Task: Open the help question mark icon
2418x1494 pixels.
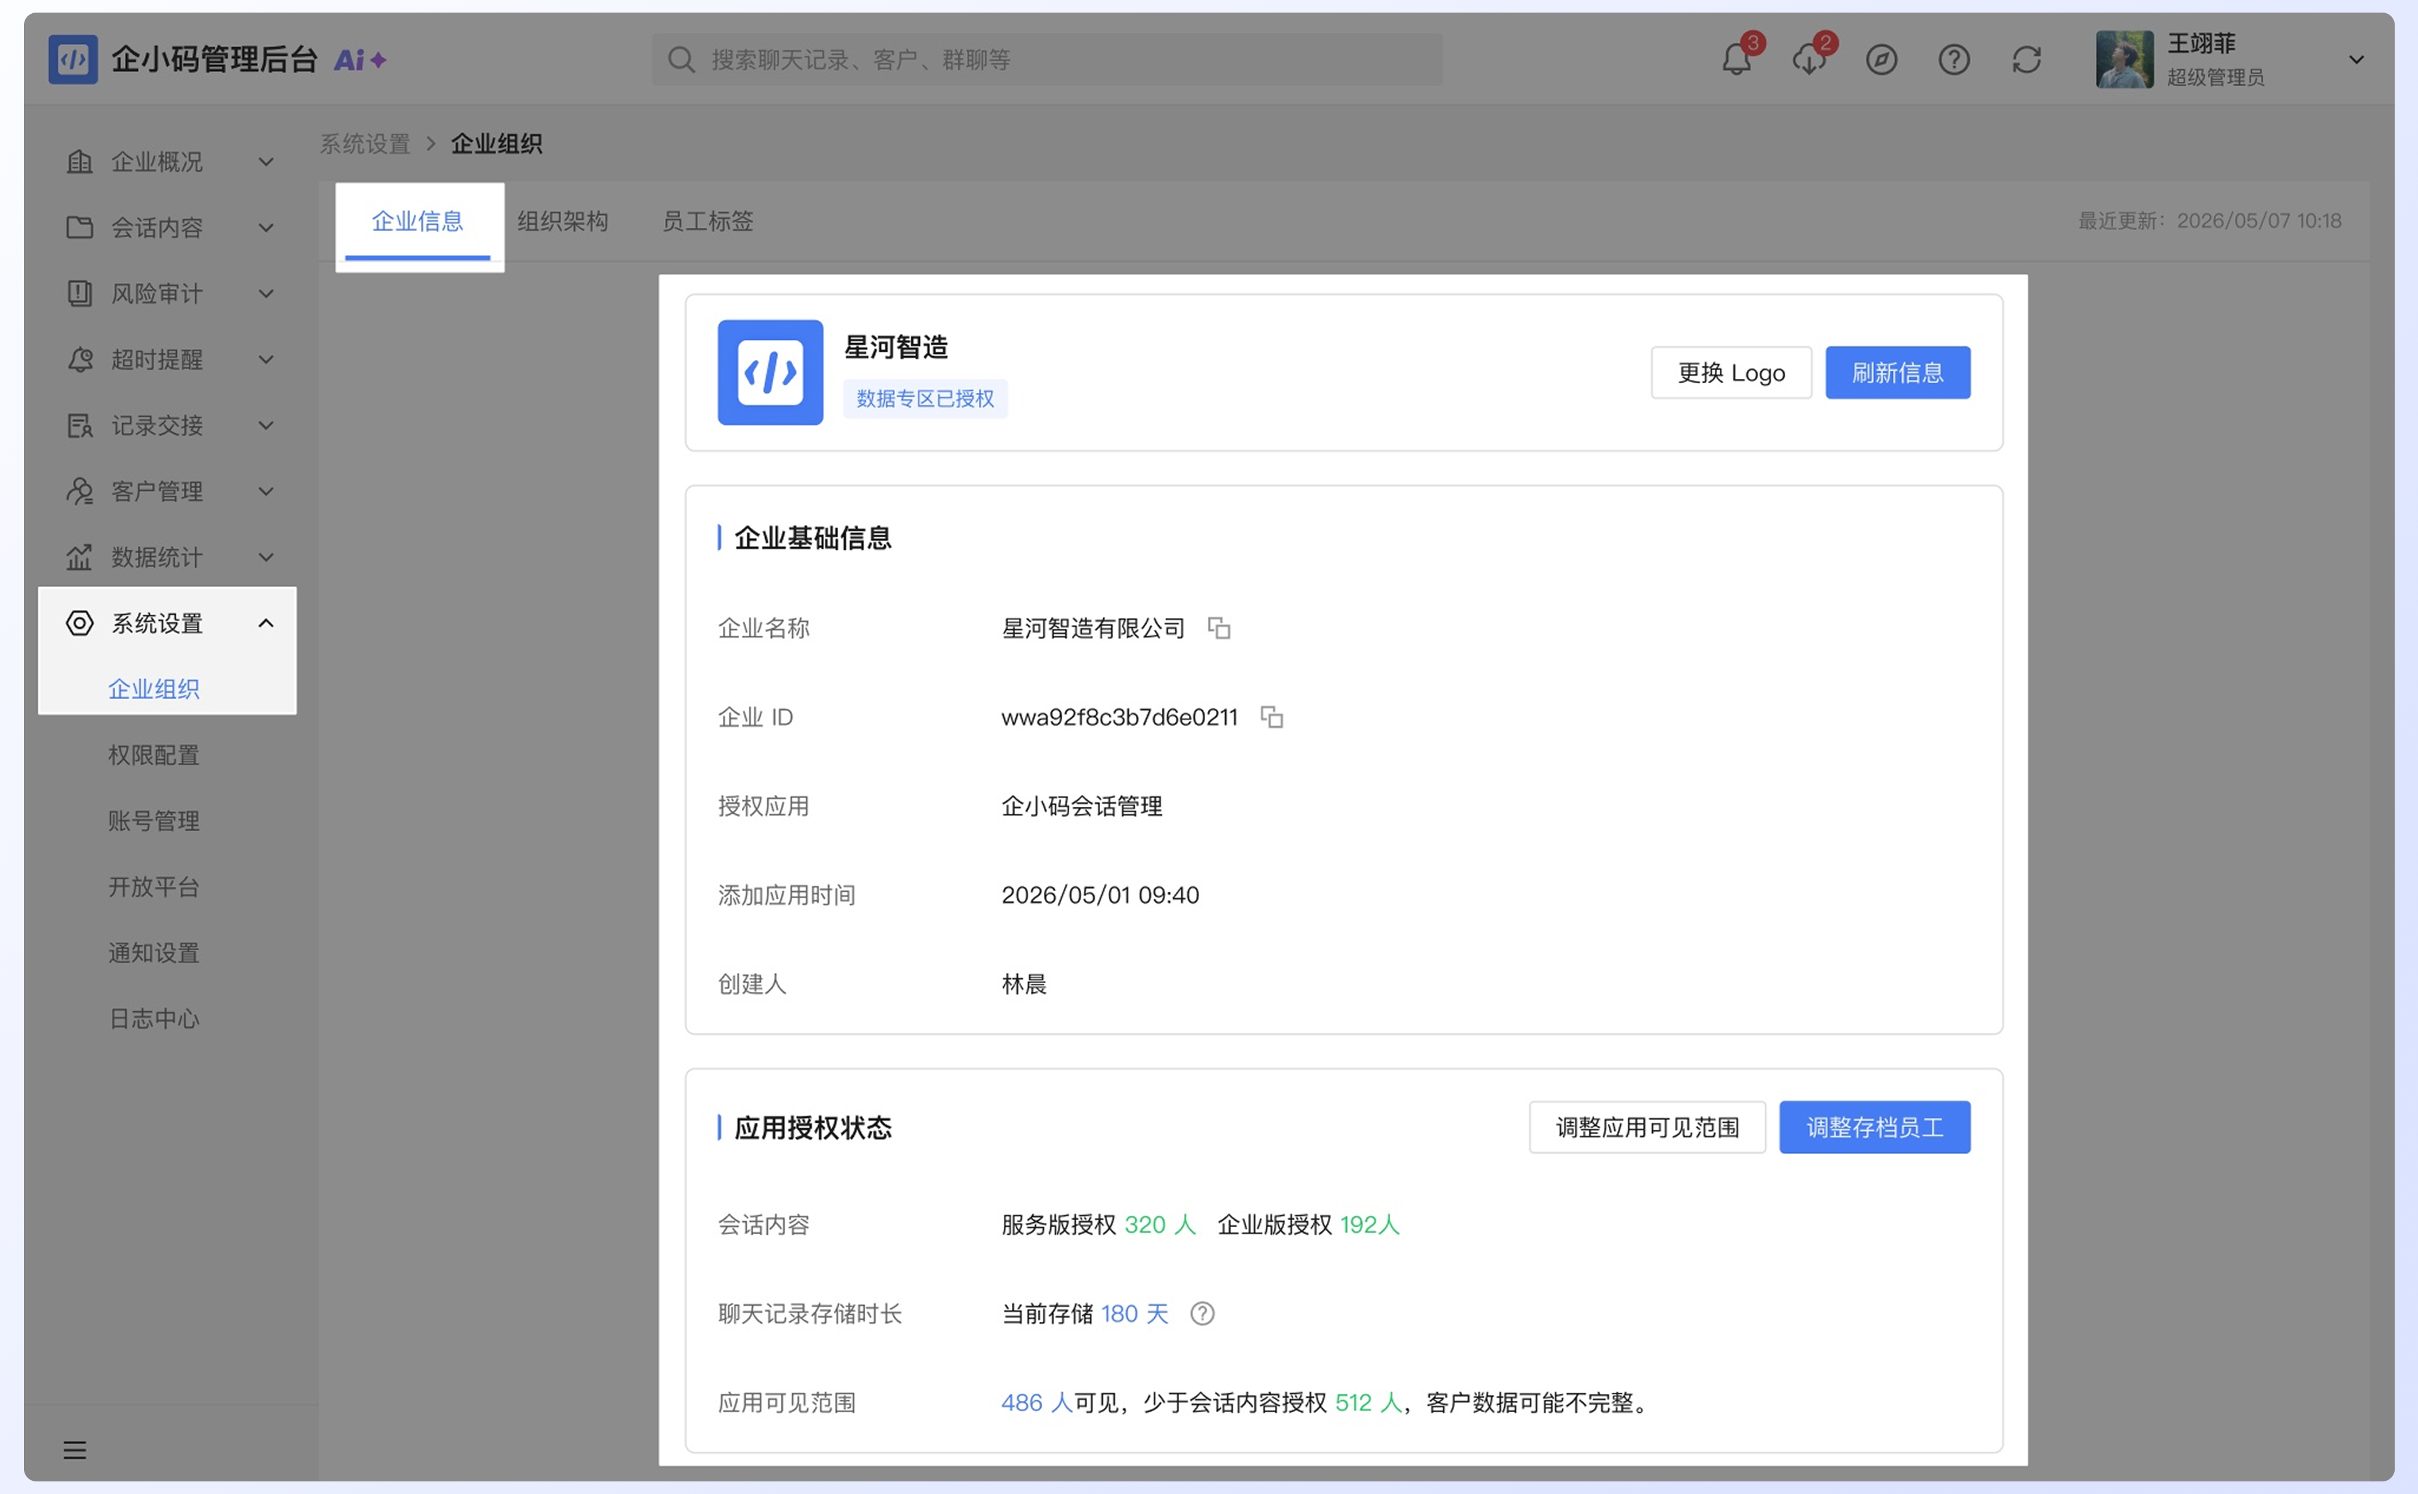Action: coord(1953,59)
